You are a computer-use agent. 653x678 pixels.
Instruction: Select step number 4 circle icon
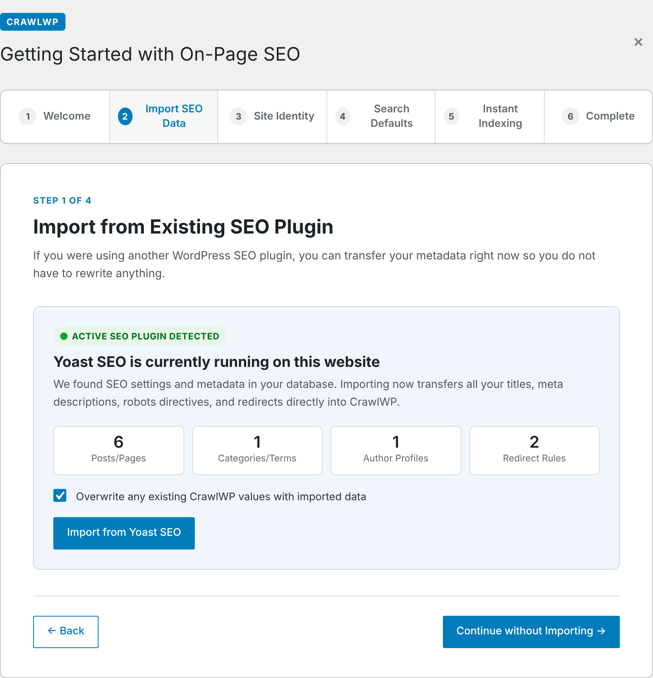(343, 116)
